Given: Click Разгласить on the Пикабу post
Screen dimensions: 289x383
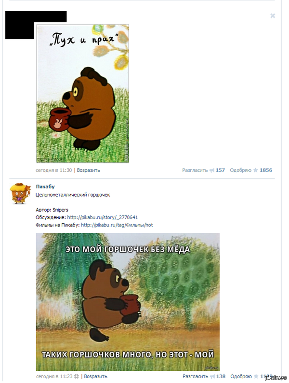Looking at the screenshot, I should coord(196,376).
